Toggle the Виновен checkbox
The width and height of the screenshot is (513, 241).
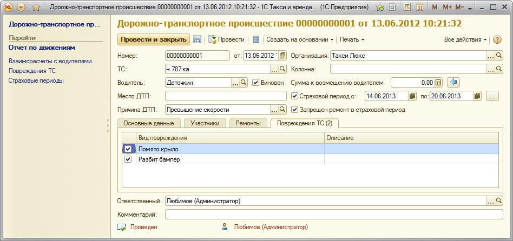256,83
